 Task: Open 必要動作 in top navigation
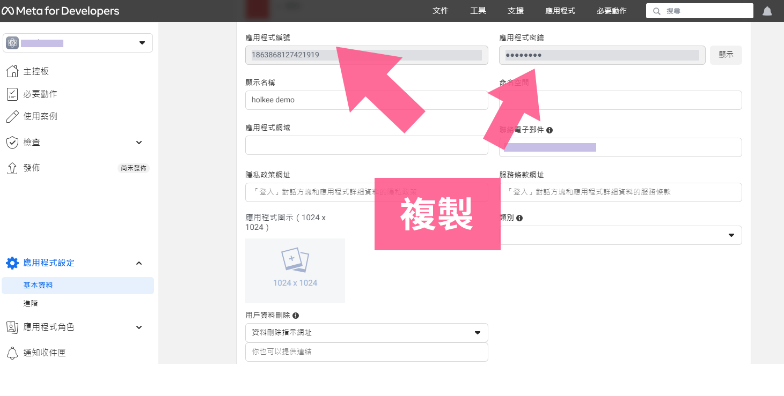point(612,11)
